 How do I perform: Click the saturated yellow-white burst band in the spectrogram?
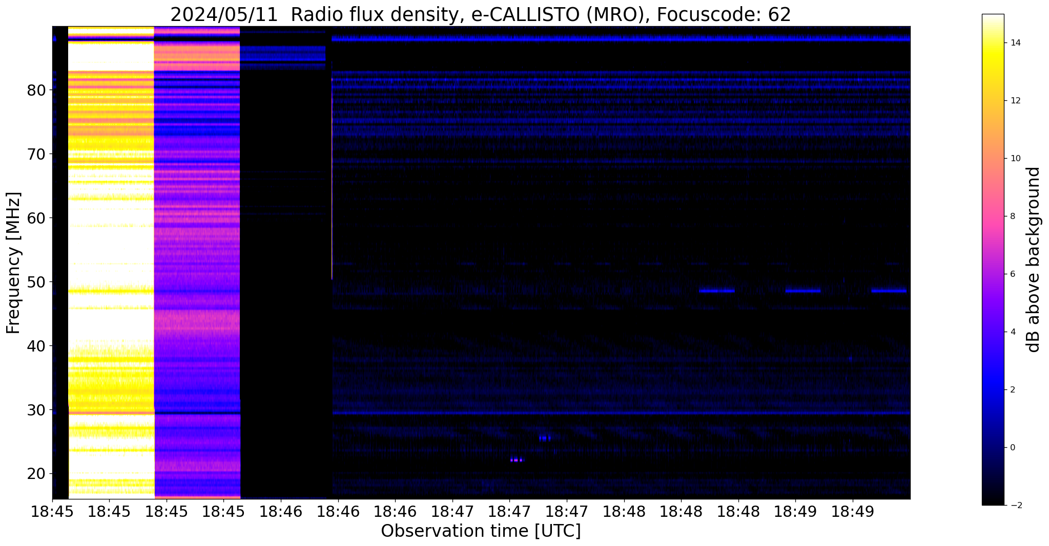tap(111, 263)
